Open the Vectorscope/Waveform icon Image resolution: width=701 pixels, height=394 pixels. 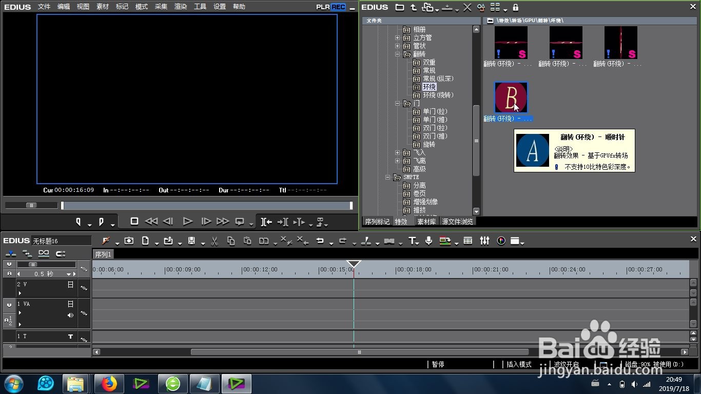coord(501,241)
